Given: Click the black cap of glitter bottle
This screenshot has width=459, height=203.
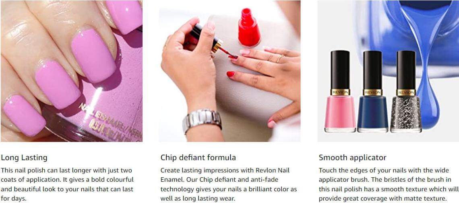Looking at the screenshot, I should point(406,70).
